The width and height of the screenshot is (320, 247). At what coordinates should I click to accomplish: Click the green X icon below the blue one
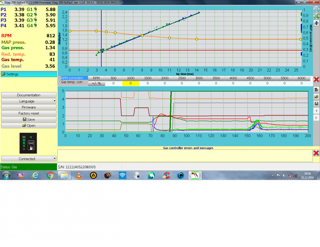pos(316,16)
